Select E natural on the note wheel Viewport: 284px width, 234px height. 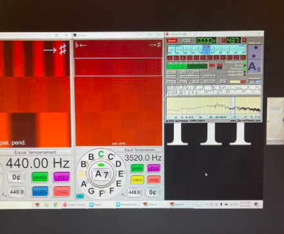pos(118,184)
